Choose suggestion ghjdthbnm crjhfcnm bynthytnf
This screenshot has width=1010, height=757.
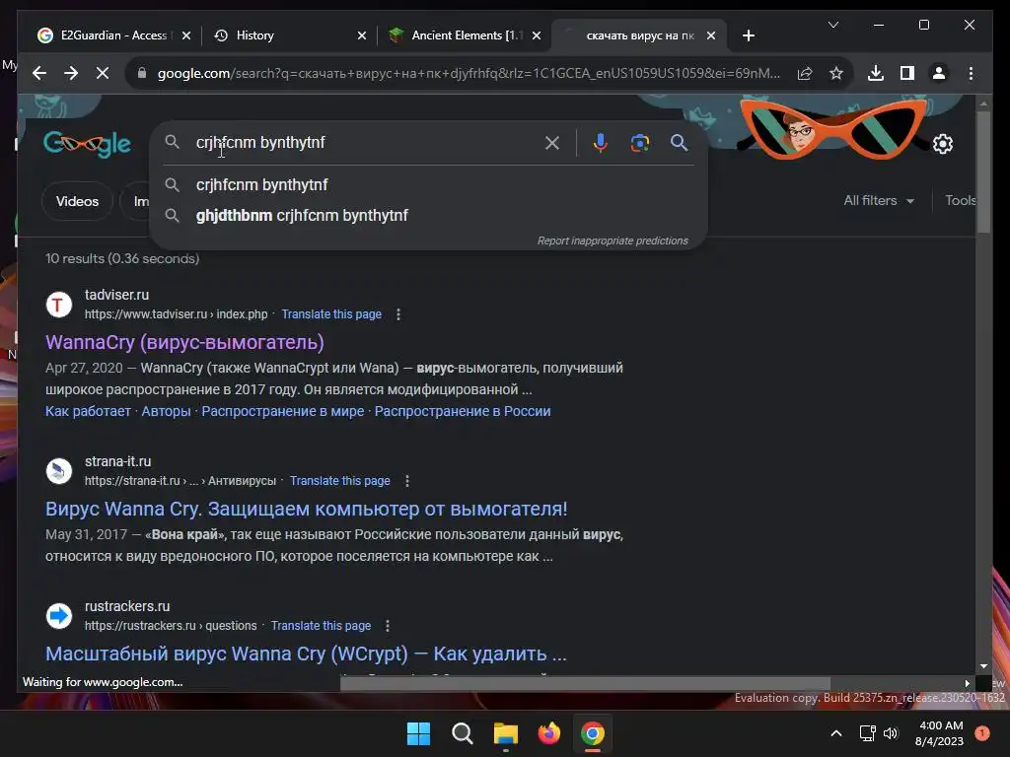(x=428, y=216)
